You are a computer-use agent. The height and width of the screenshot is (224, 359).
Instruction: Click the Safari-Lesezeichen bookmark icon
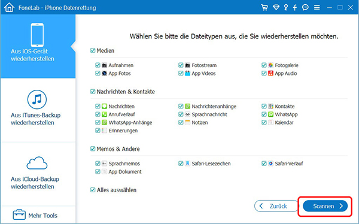[x=187, y=164]
